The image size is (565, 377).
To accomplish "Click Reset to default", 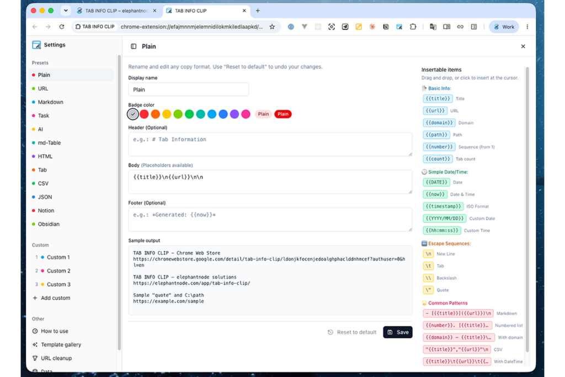I will (352, 332).
